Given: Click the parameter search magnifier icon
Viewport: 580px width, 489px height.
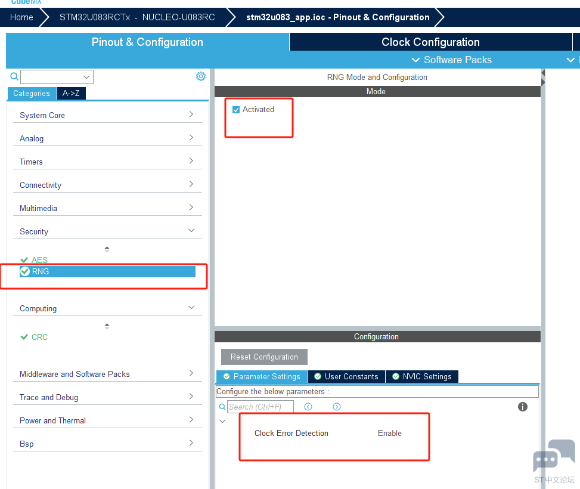Looking at the screenshot, I should click(x=222, y=407).
